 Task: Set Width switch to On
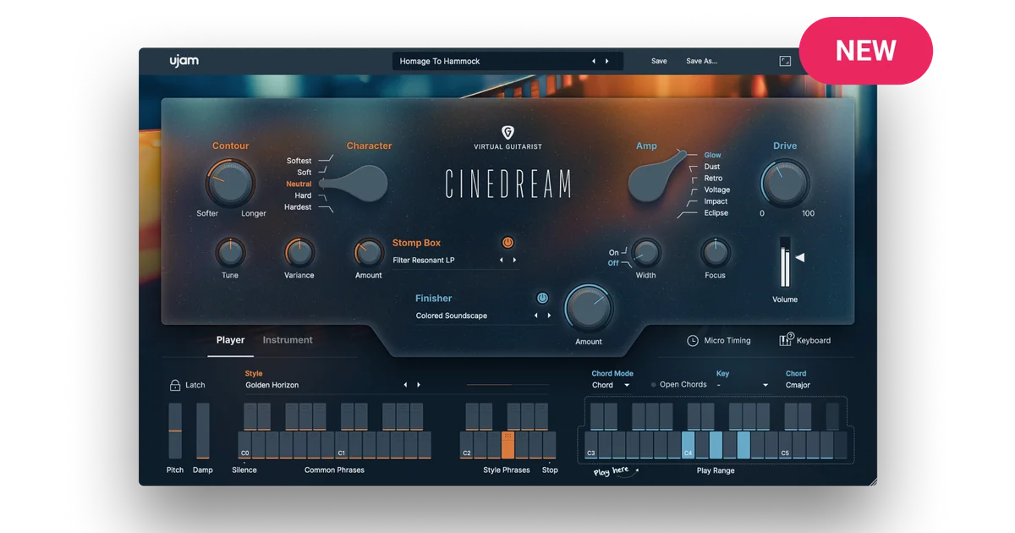click(x=613, y=252)
